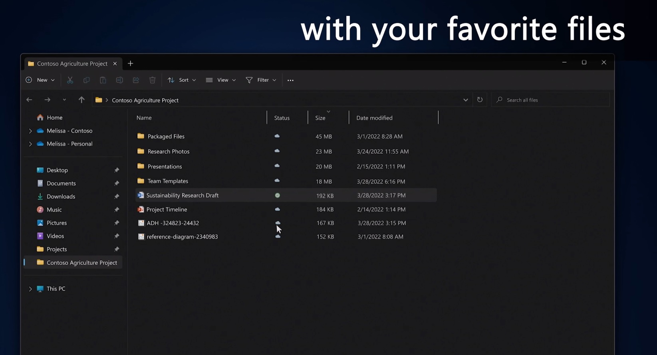Go up one folder level

[81, 100]
